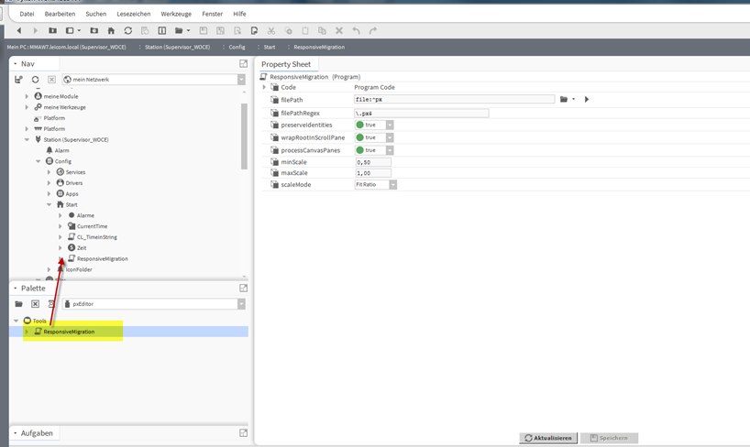The width and height of the screenshot is (750, 447).
Task: Maximize the Palette panel
Action: pyautogui.click(x=244, y=288)
